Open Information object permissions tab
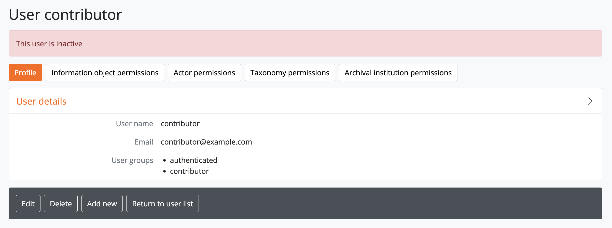This screenshot has height=228, width=612. [105, 73]
